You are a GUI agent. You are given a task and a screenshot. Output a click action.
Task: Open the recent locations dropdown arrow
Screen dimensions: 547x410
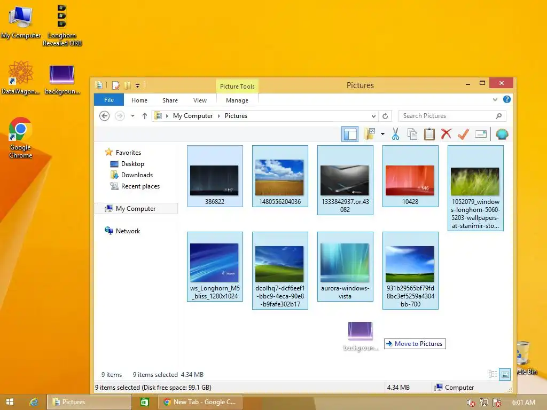click(132, 116)
